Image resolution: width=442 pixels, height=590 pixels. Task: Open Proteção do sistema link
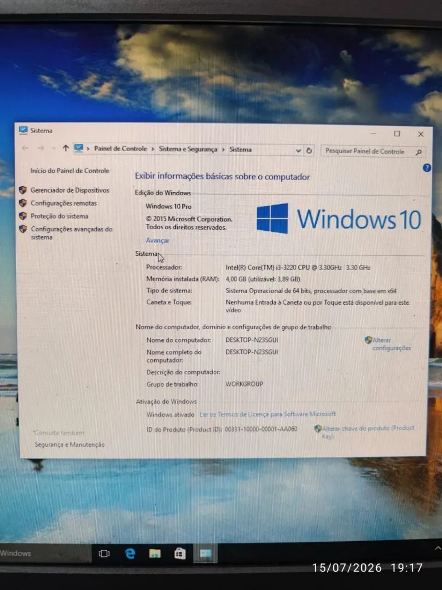[59, 216]
